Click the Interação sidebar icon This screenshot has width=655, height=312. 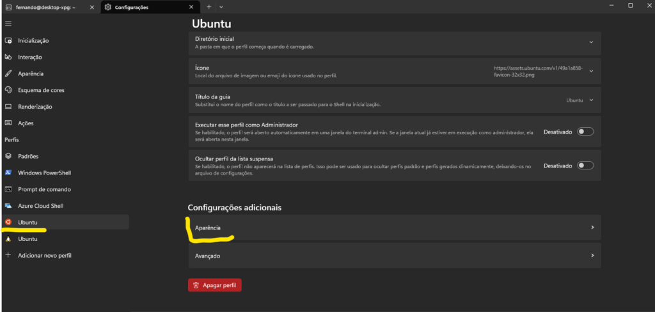tap(8, 57)
